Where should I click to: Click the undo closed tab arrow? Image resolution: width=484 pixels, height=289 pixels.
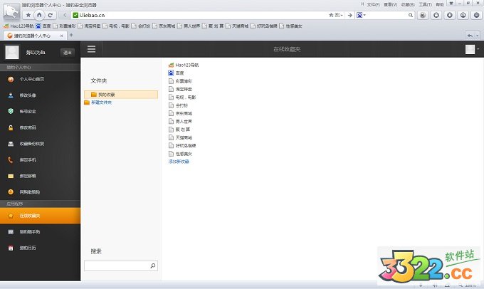pyautogui.click(x=470, y=36)
